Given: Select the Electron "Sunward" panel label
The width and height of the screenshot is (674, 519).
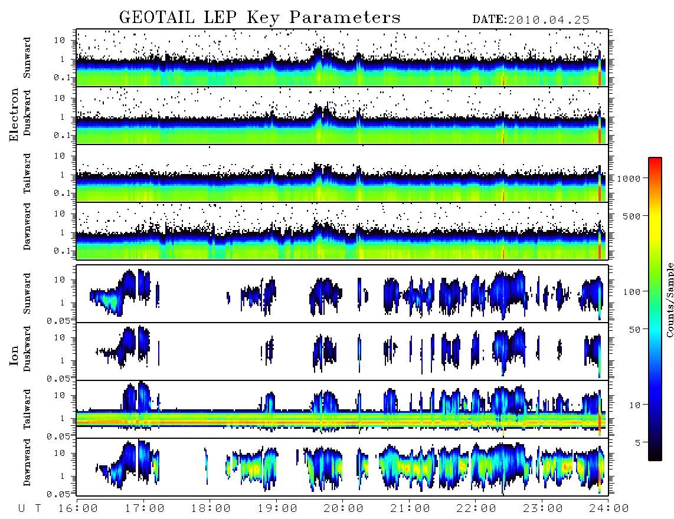Looking at the screenshot, I should pyautogui.click(x=27, y=58).
